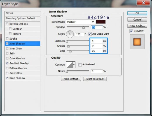Select the Inner Shadow row
Screen dimensions: 152x116
(22, 44)
